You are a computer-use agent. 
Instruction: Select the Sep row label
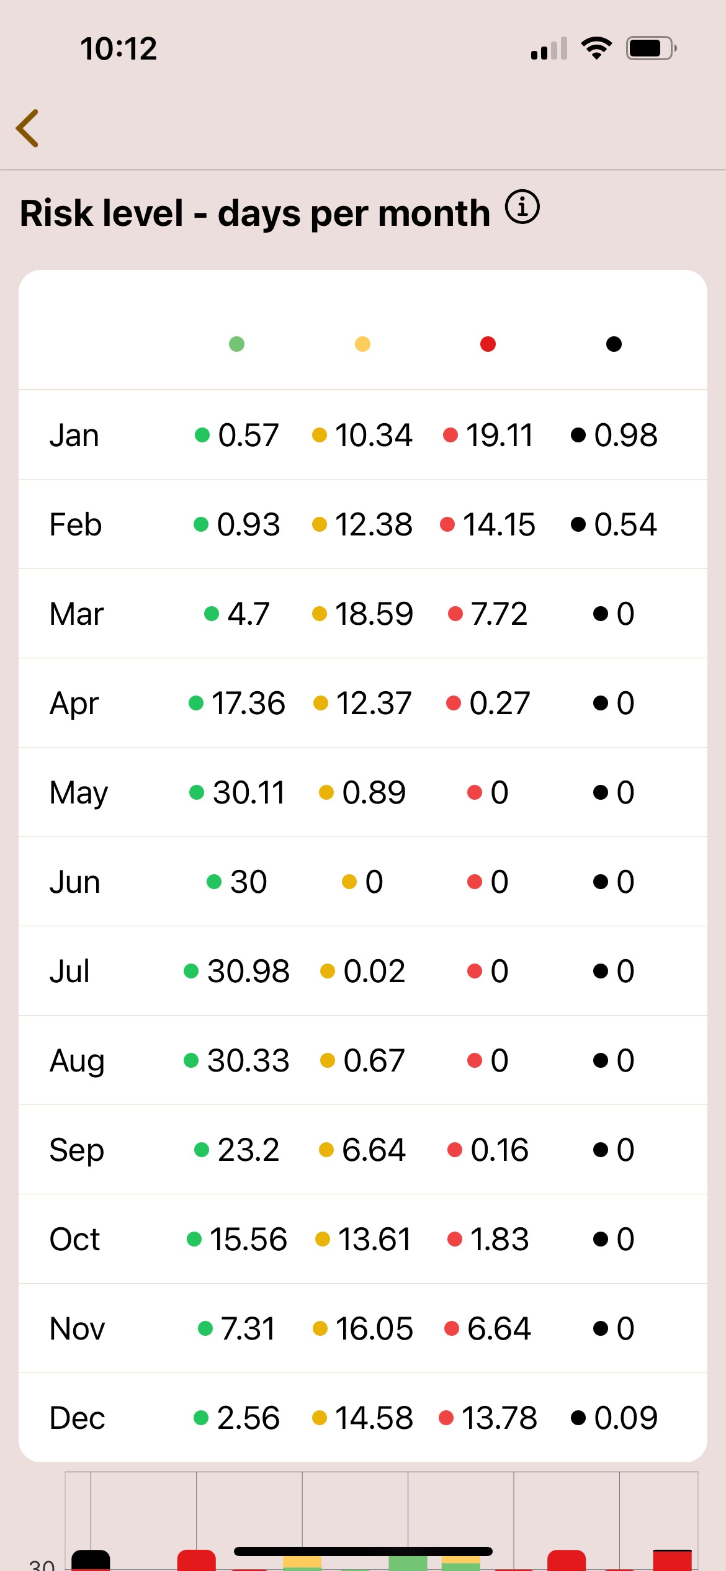[76, 1150]
